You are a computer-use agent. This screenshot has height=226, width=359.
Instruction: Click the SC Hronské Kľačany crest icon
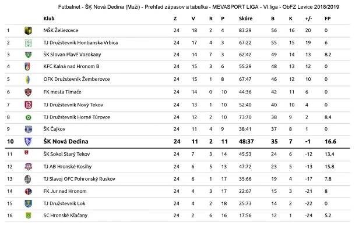pyautogui.click(x=28, y=216)
